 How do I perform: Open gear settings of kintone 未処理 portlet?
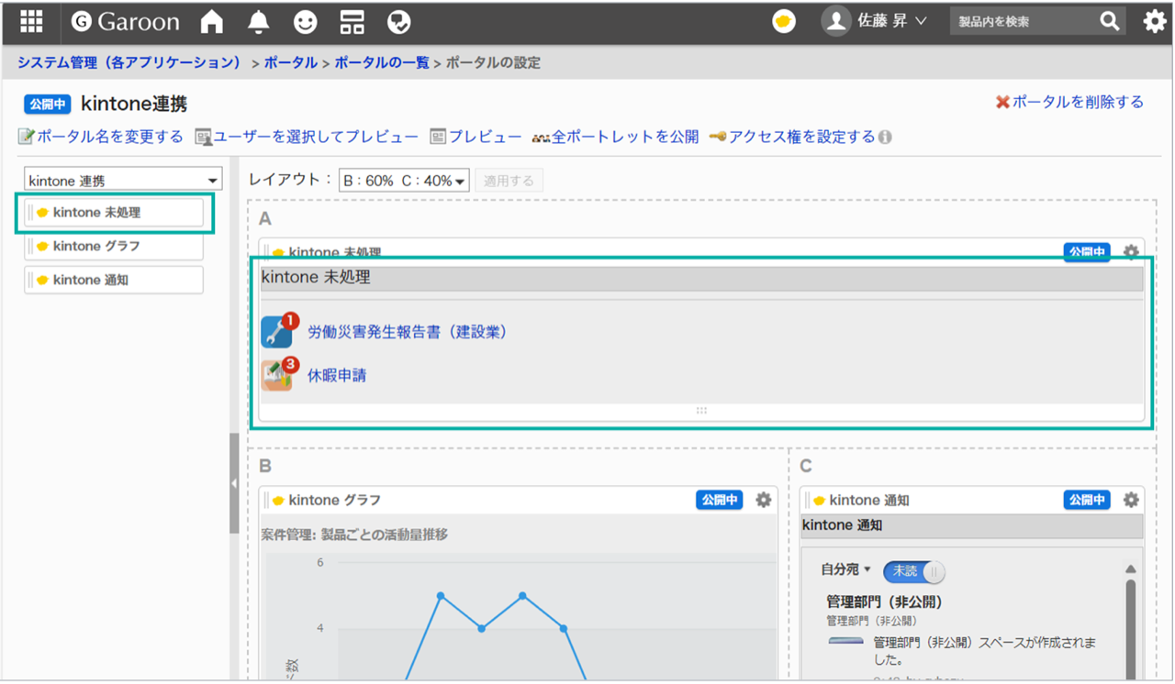[x=1131, y=251]
